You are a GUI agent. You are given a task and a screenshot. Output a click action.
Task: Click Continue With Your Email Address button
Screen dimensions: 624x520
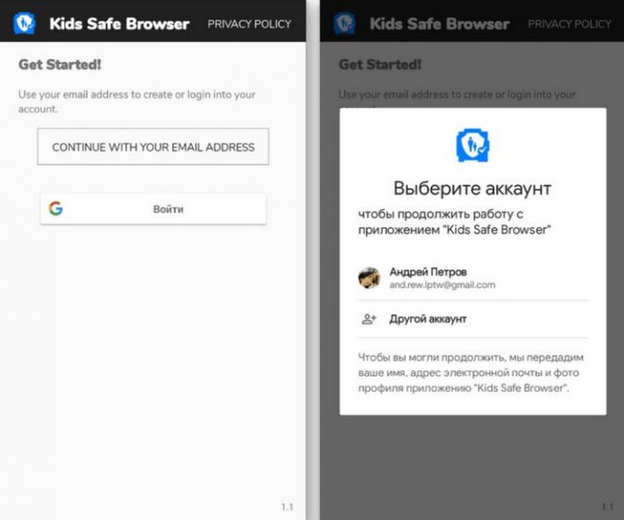[x=153, y=147]
